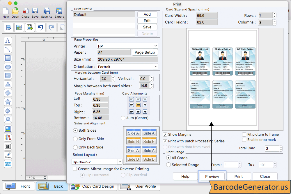The image size is (291, 194).
Task: Enable Create Mirror Image for Reverse Printing
Action: click(x=75, y=169)
